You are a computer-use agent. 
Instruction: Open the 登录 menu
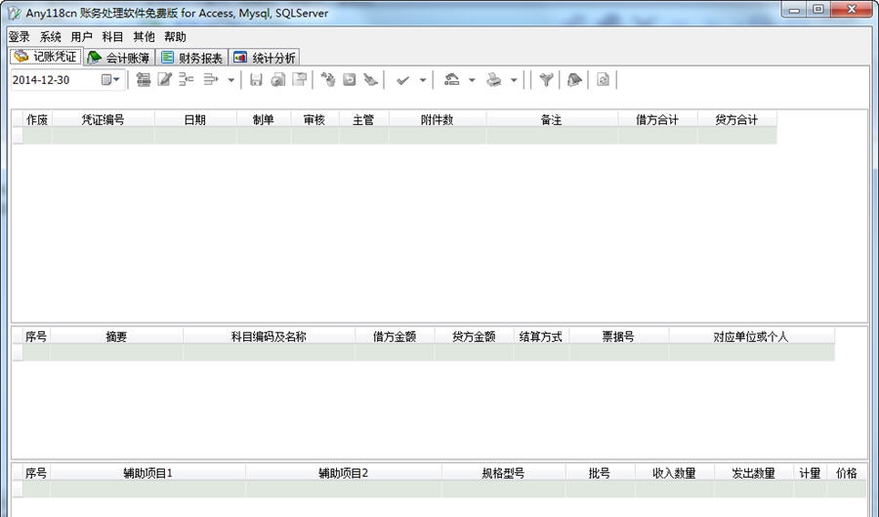[x=20, y=37]
